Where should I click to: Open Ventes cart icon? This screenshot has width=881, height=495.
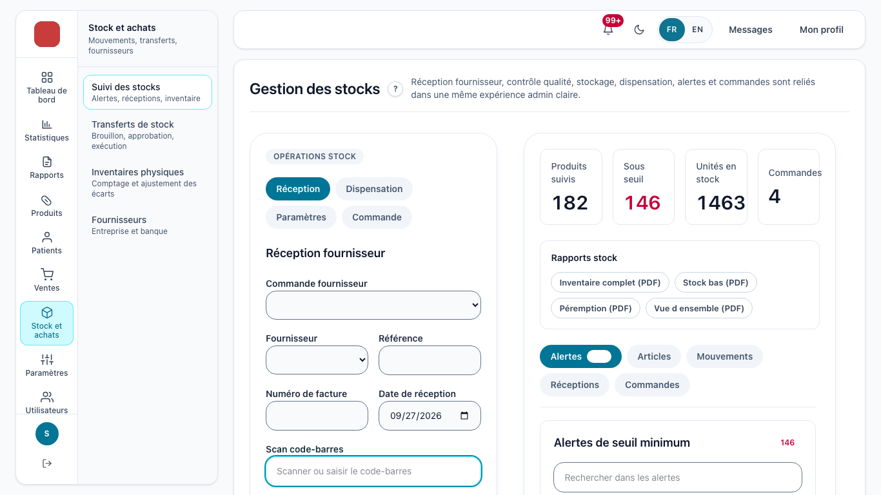(x=47, y=274)
